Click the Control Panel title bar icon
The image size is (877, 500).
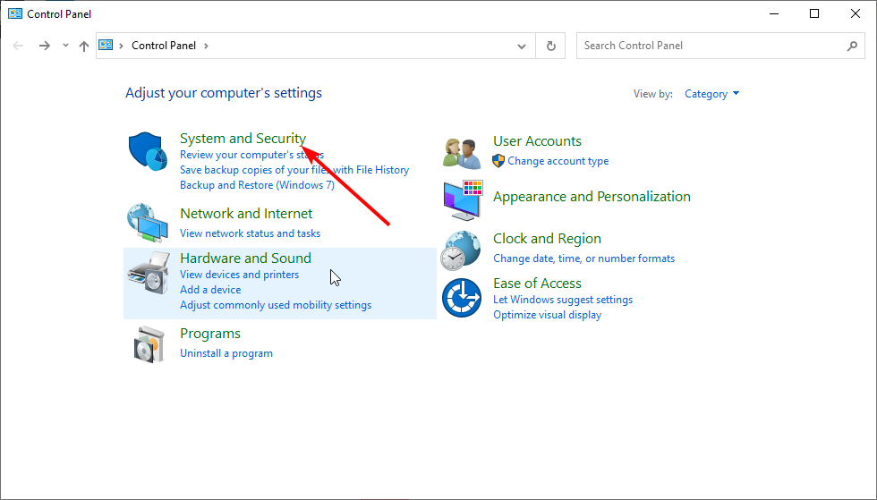[15, 13]
